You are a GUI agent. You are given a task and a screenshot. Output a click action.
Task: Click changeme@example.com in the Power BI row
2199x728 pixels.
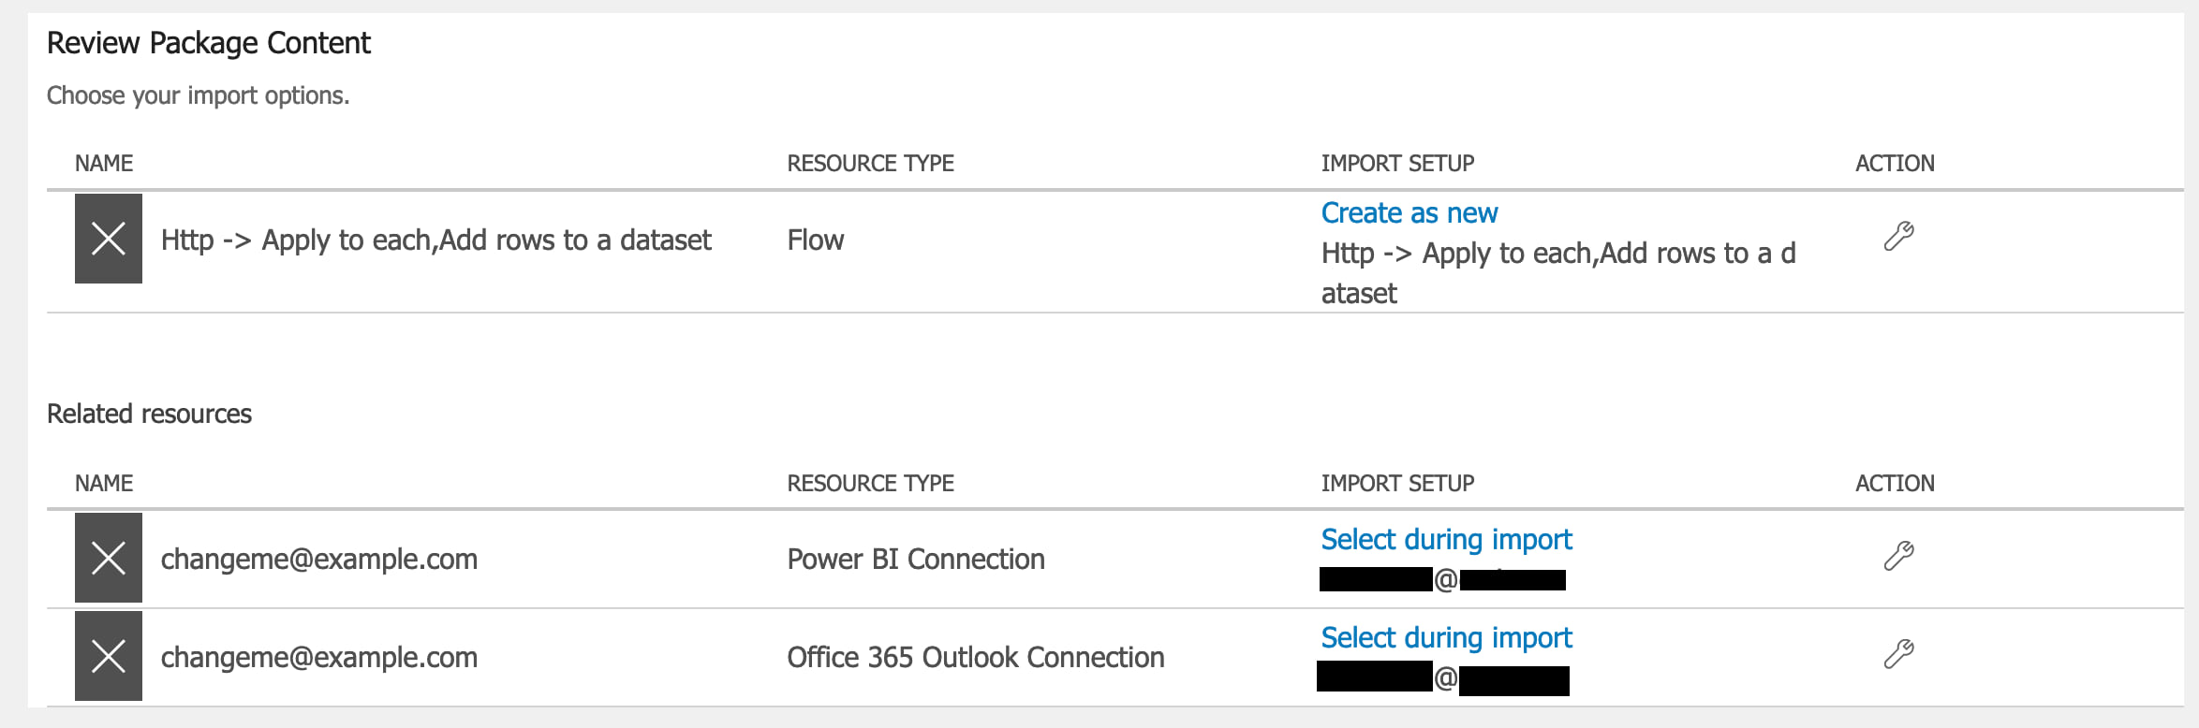pos(318,560)
